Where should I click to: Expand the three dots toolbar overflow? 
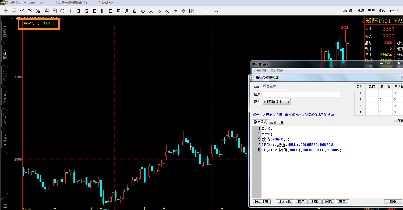[x=215, y=11]
